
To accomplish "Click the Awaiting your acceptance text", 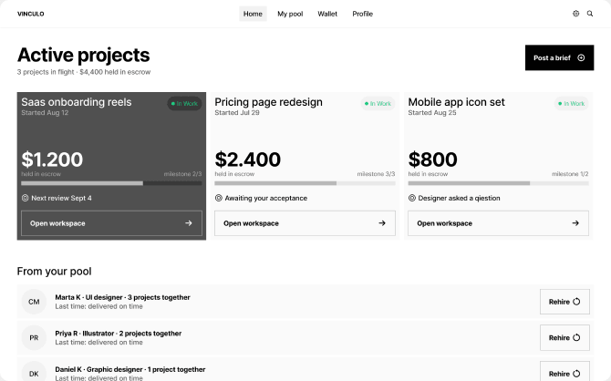I will coord(266,198).
